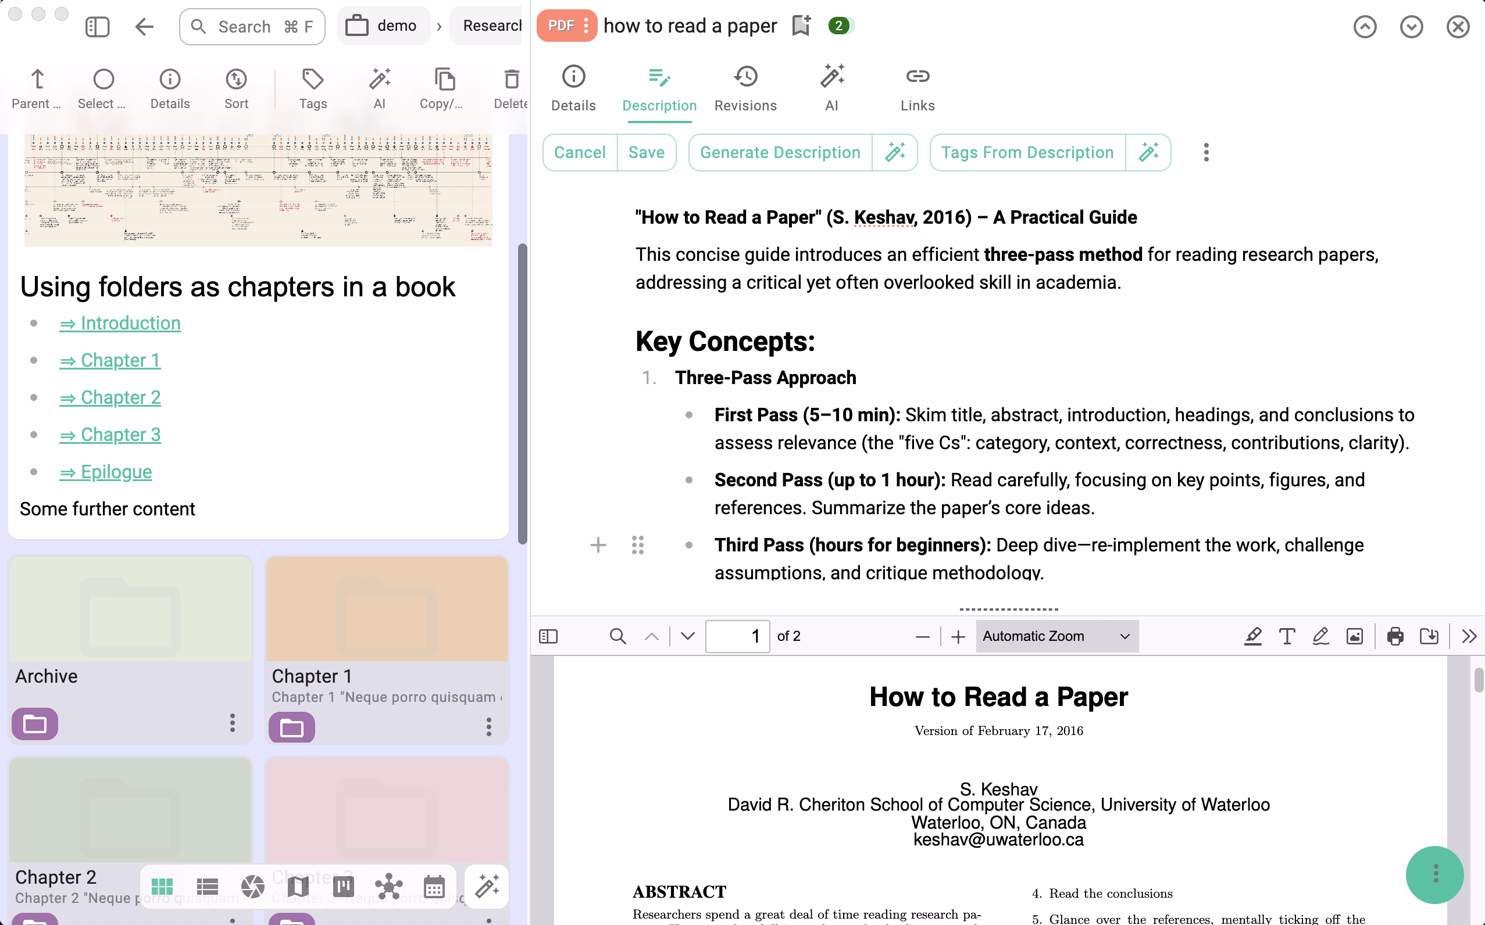
Task: Switch to the Revisions tab
Action: 745,89
